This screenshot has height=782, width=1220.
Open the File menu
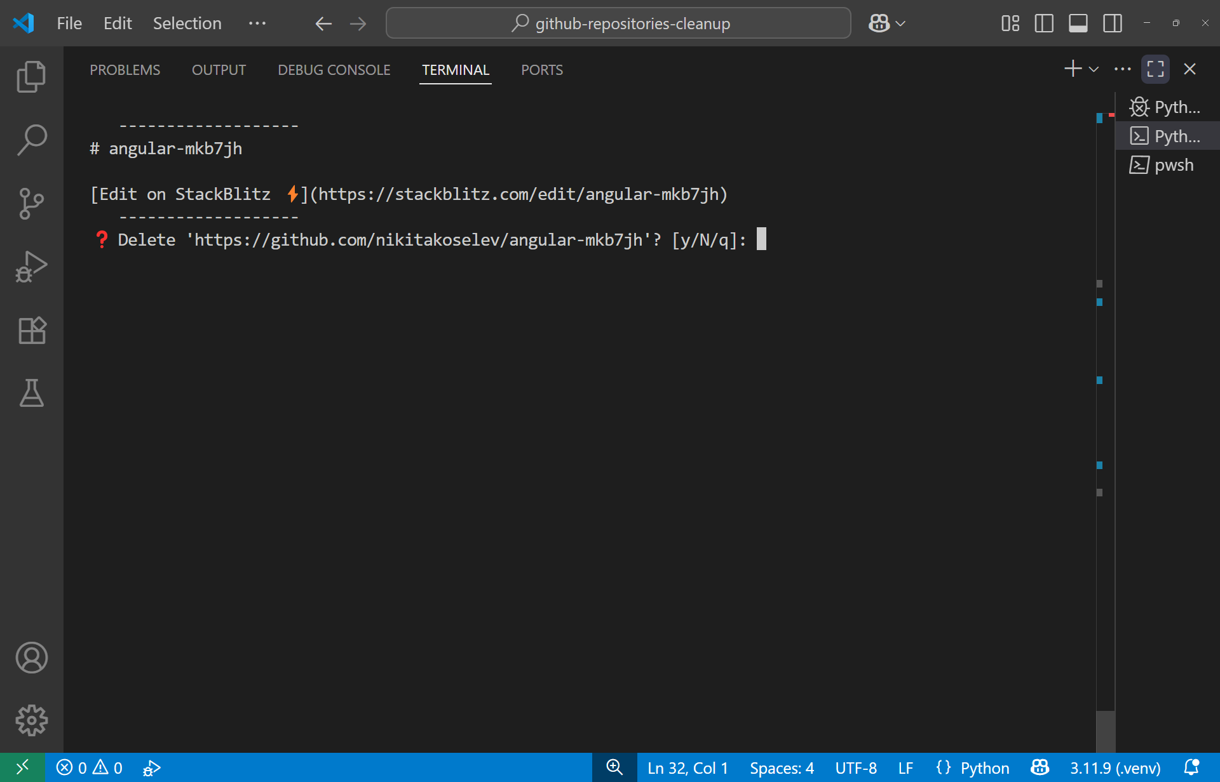(69, 23)
